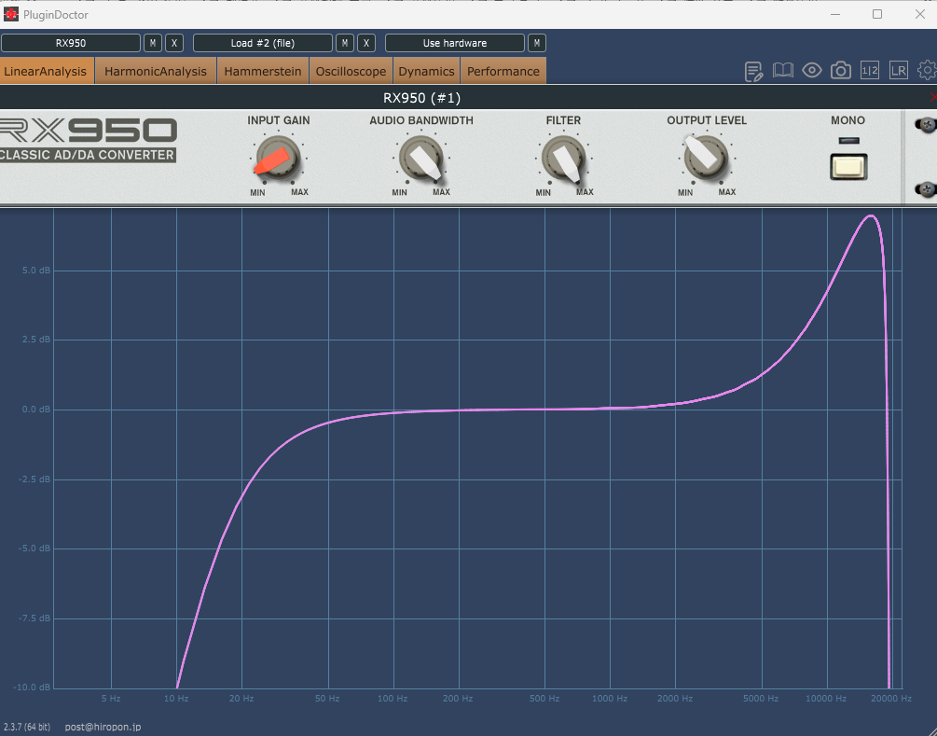Click the bottom rack screw on plugin
This screenshot has height=736, width=937.
927,189
